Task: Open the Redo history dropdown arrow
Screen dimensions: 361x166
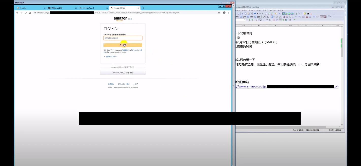Action: point(263,14)
